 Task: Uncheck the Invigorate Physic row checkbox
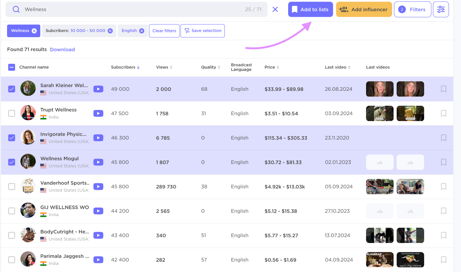click(x=12, y=137)
